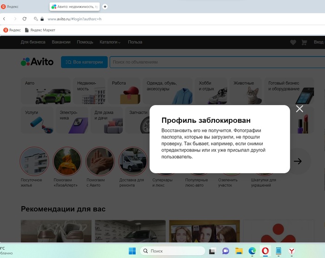This screenshot has height=258, width=325.
Task: Open Notepad on taskbar
Action: [279, 251]
